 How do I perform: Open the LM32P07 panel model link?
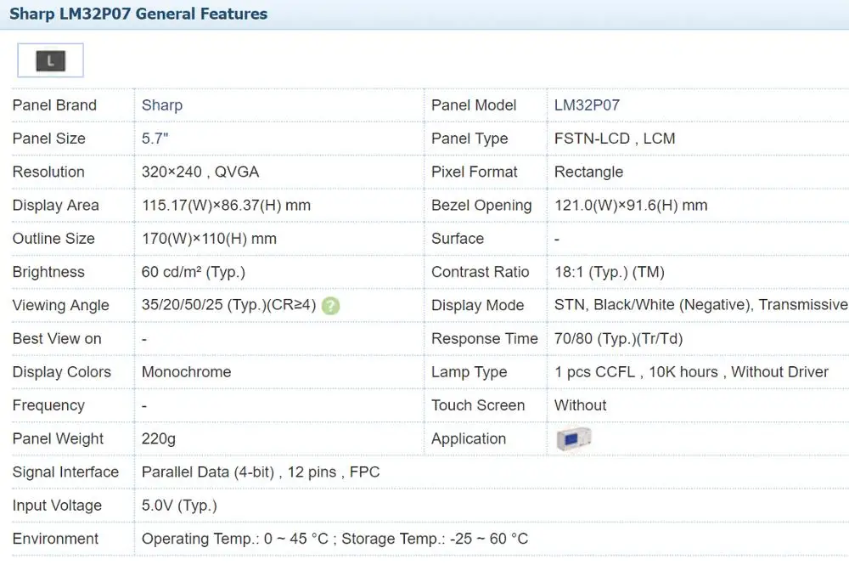coord(587,105)
